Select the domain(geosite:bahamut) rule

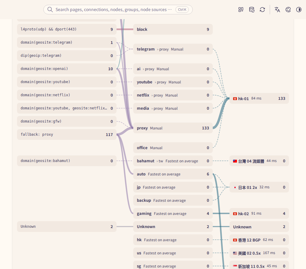coord(67,161)
